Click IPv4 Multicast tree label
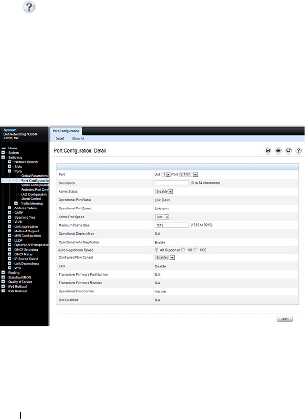306x419 pixels. click(18, 287)
